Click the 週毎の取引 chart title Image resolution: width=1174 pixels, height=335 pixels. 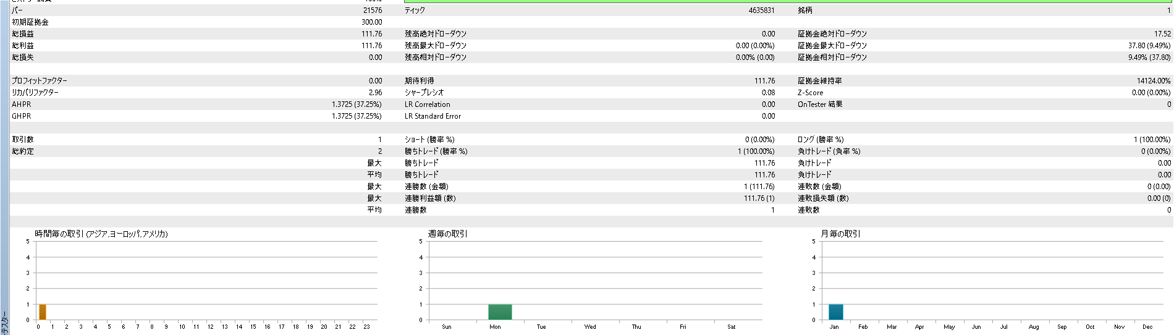(448, 234)
